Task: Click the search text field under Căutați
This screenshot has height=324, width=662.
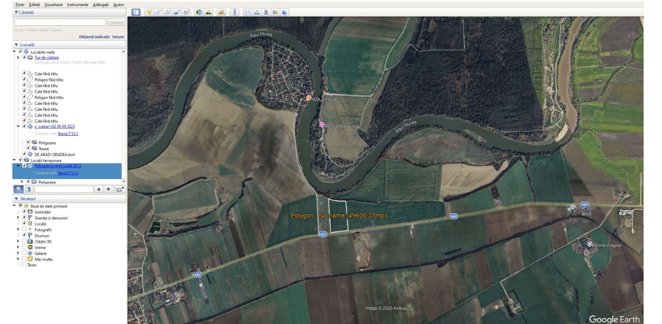Action: click(x=60, y=22)
